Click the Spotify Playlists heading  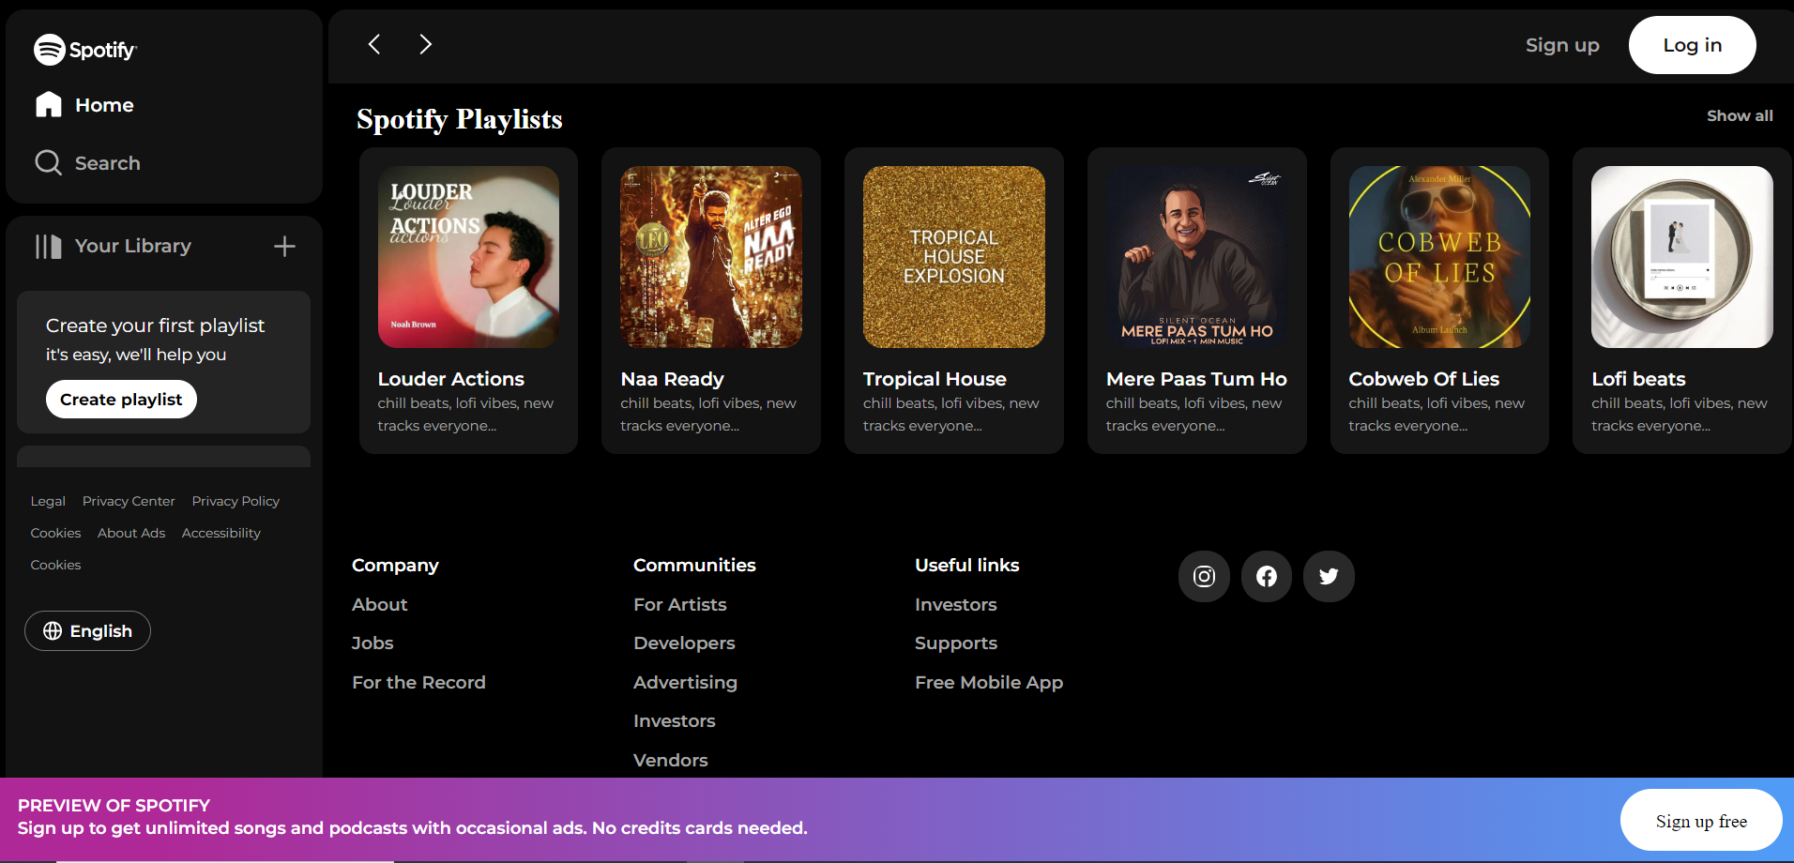[x=460, y=119]
